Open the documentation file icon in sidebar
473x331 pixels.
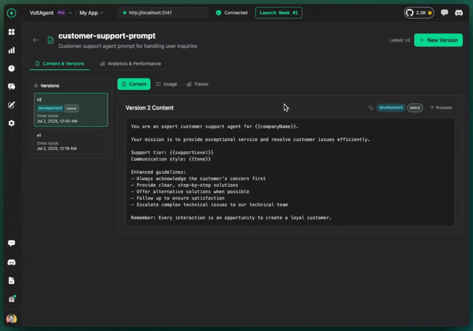(x=12, y=280)
